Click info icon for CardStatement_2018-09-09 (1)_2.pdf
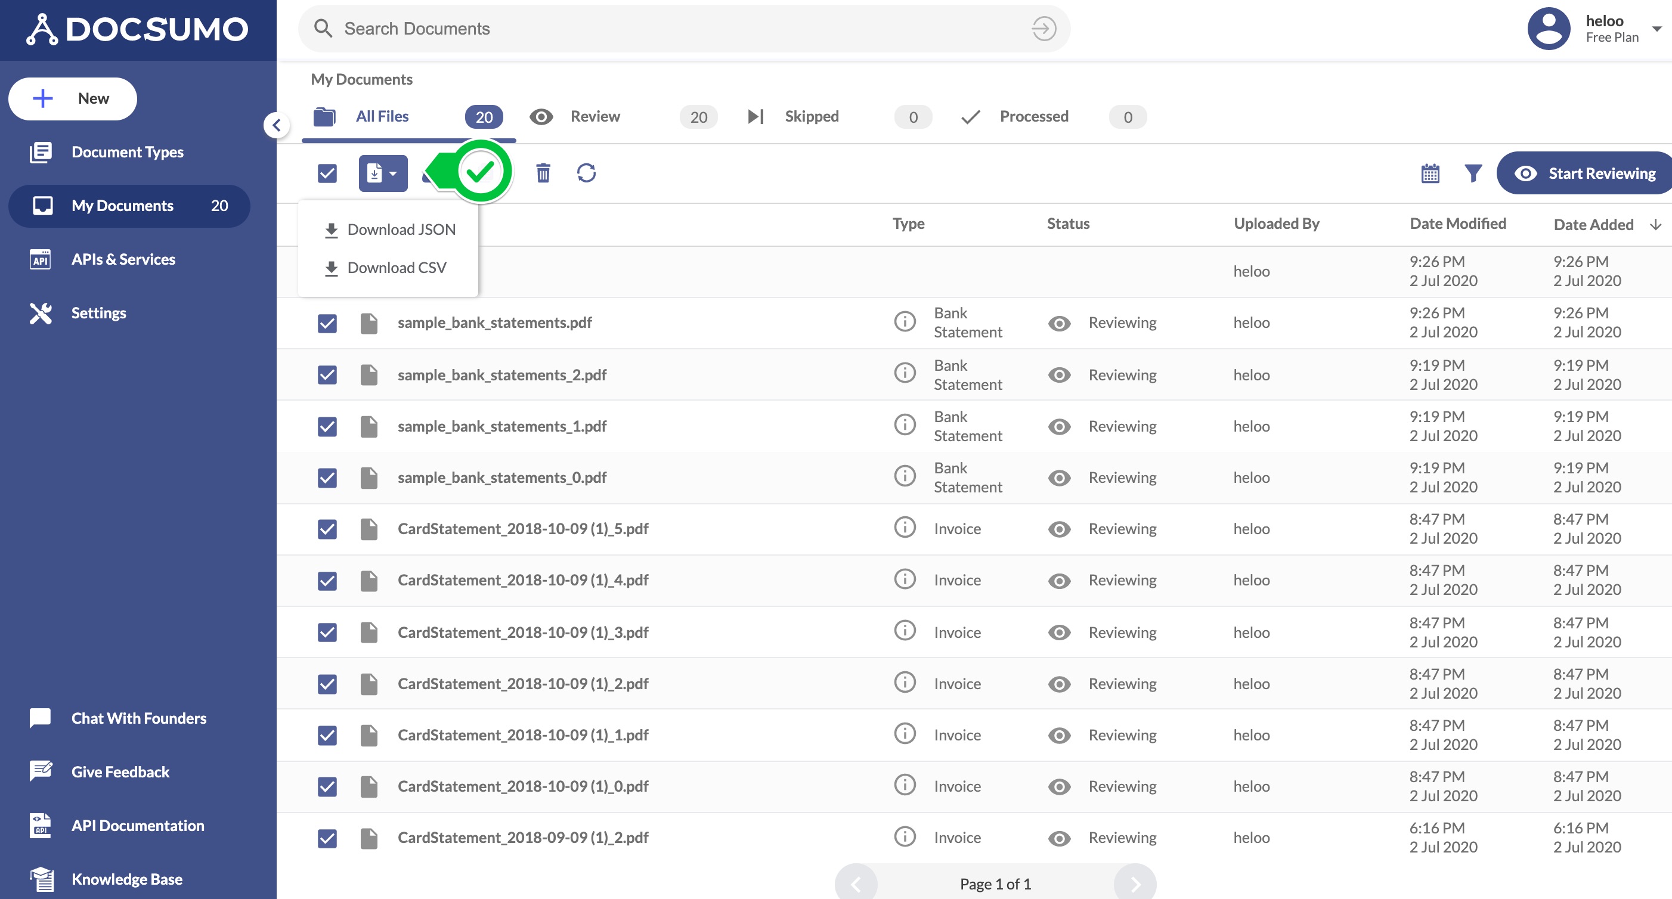 point(905,836)
